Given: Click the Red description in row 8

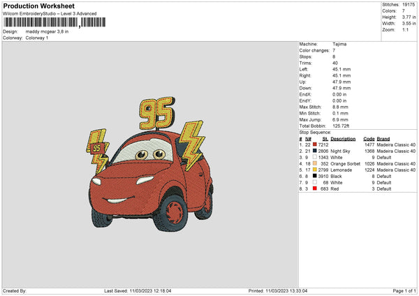Looking at the screenshot, I should coord(335,188).
